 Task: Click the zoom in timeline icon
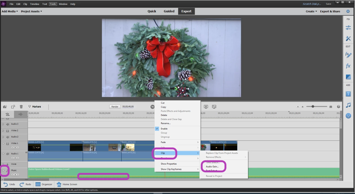pos(331,107)
